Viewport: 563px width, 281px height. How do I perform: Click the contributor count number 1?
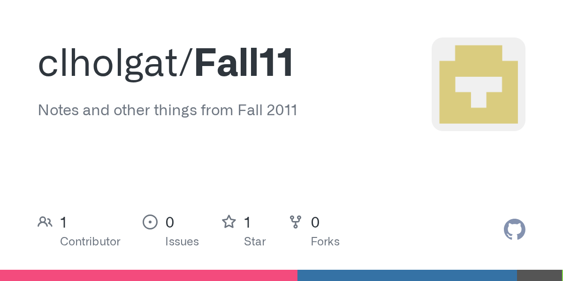pyautogui.click(x=63, y=222)
